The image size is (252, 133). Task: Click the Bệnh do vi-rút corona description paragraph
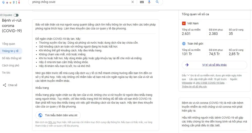point(212,107)
